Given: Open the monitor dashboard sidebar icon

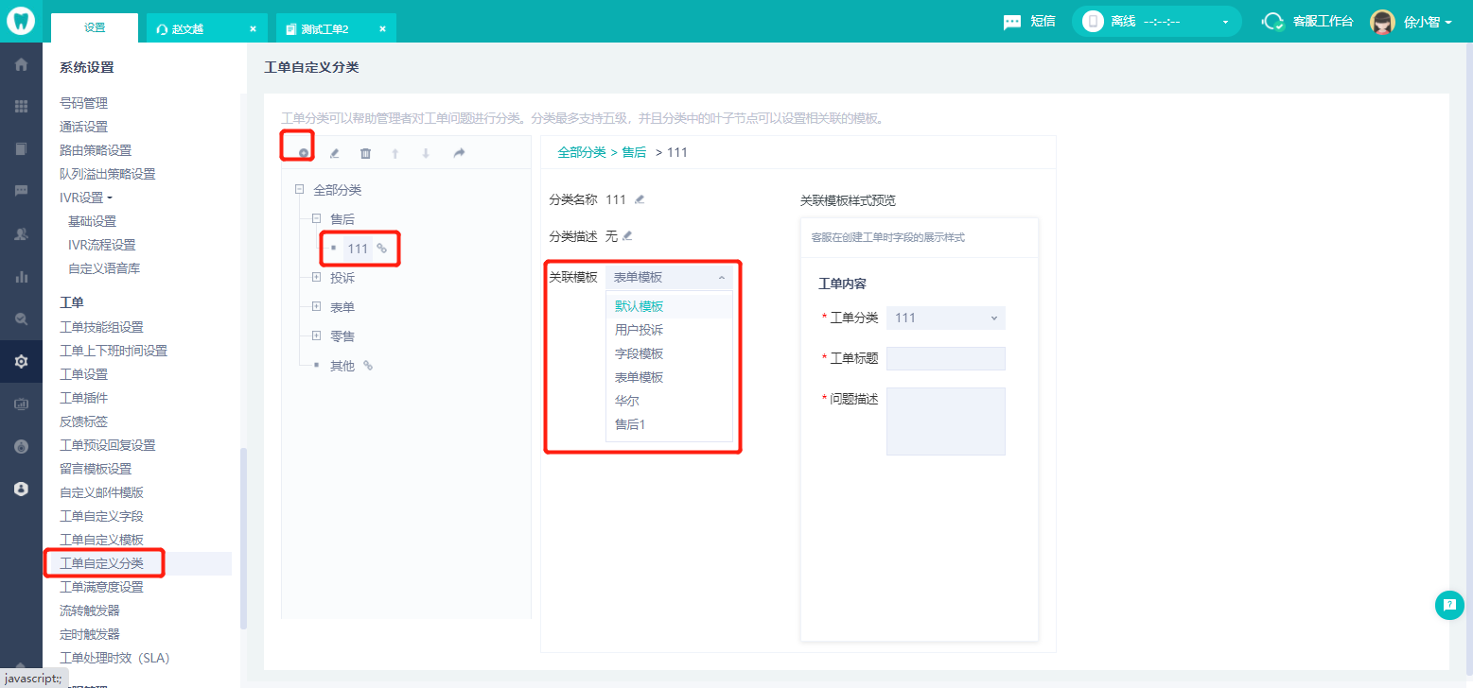Looking at the screenshot, I should 21,404.
